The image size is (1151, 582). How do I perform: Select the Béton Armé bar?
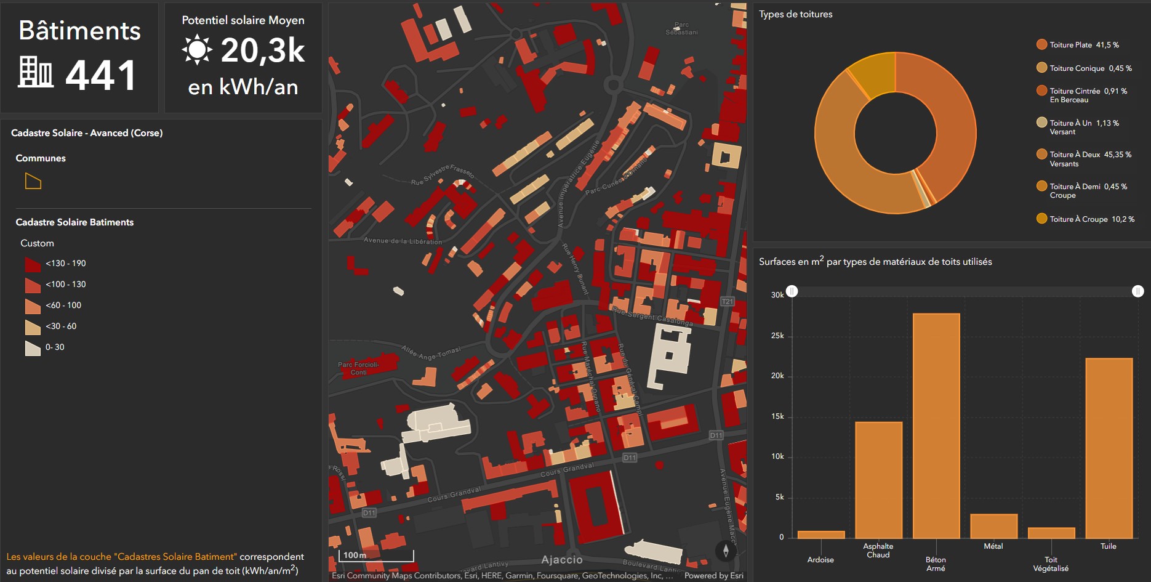point(936,425)
